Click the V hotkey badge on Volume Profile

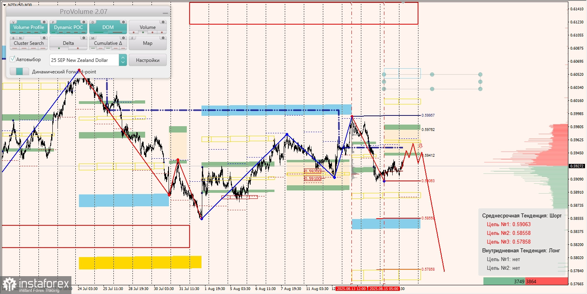pos(13,22)
